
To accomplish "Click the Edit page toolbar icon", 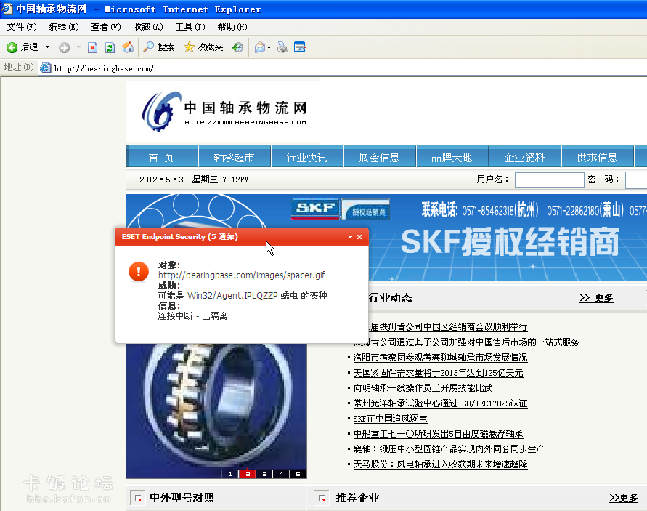I will click(x=300, y=47).
